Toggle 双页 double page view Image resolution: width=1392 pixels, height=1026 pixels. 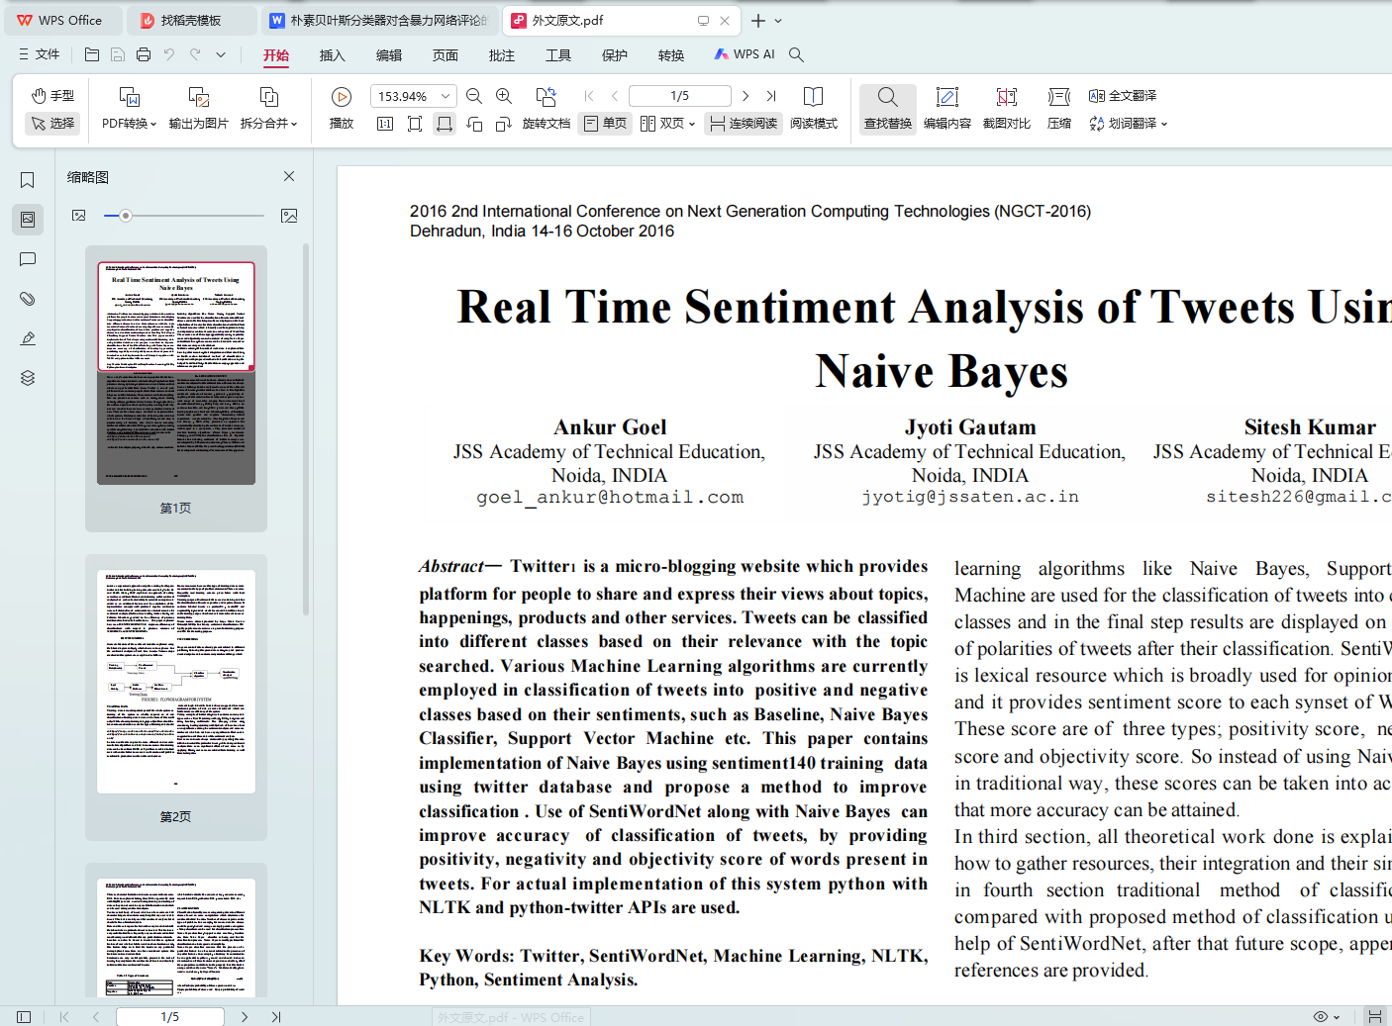(x=667, y=124)
